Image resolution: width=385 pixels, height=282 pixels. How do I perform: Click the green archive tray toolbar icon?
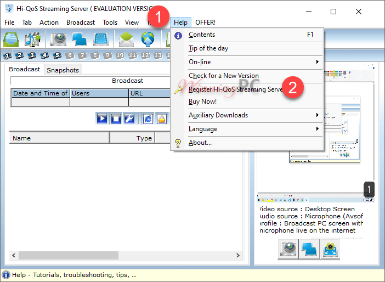[x=11, y=39]
